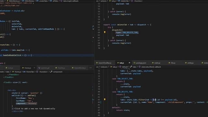Expand the folded handleDoubleClick function line
Image resolution: width=208 pixels, height=117 pixels.
pos(33,55)
